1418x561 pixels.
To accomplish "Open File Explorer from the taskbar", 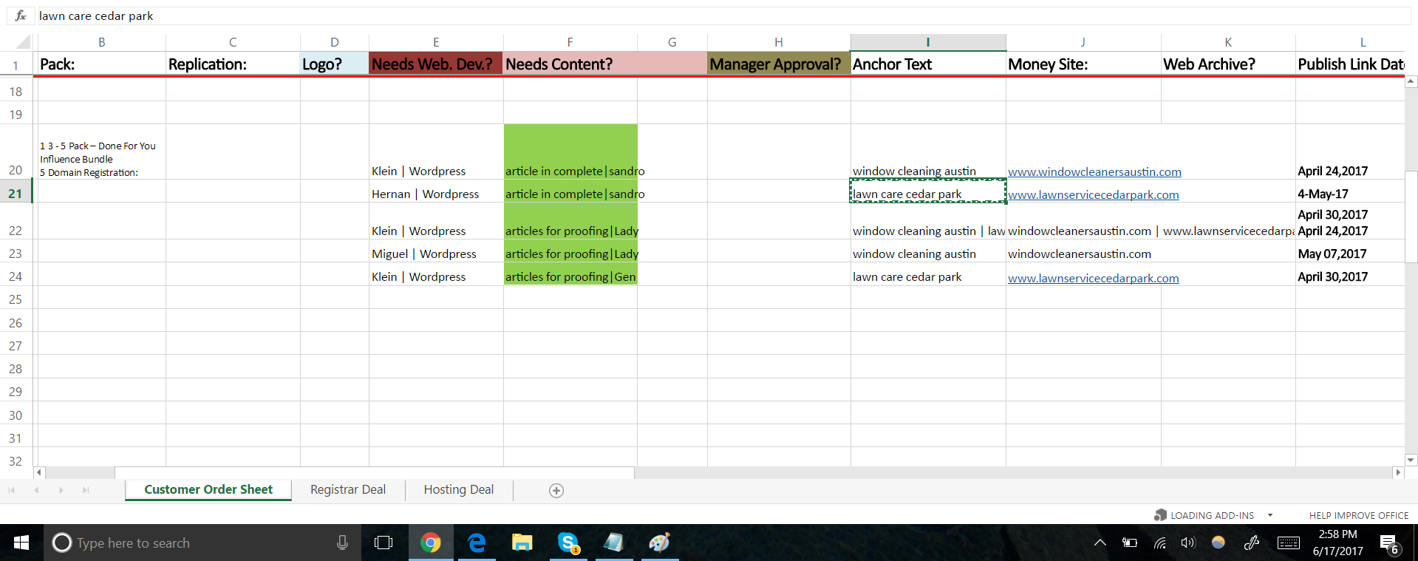I will tap(522, 543).
